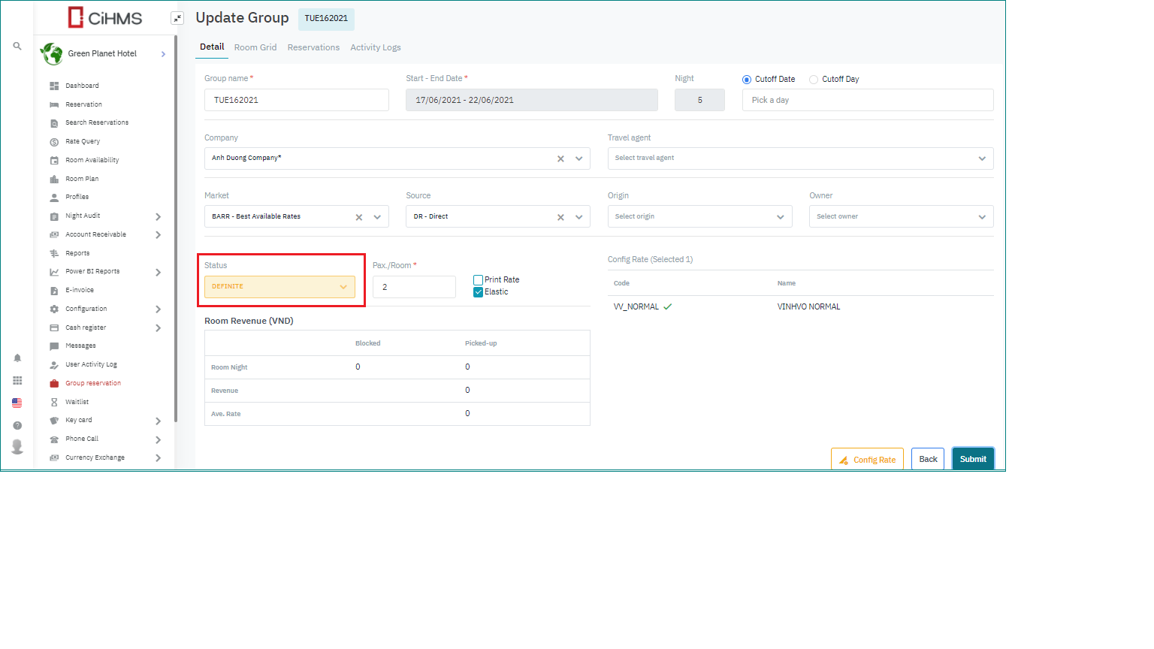Click the search magnifier icon in left rail
The height and width of the screenshot is (649, 1154).
click(x=17, y=47)
